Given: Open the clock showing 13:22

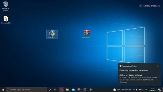Looking at the screenshot, I should [152, 90].
